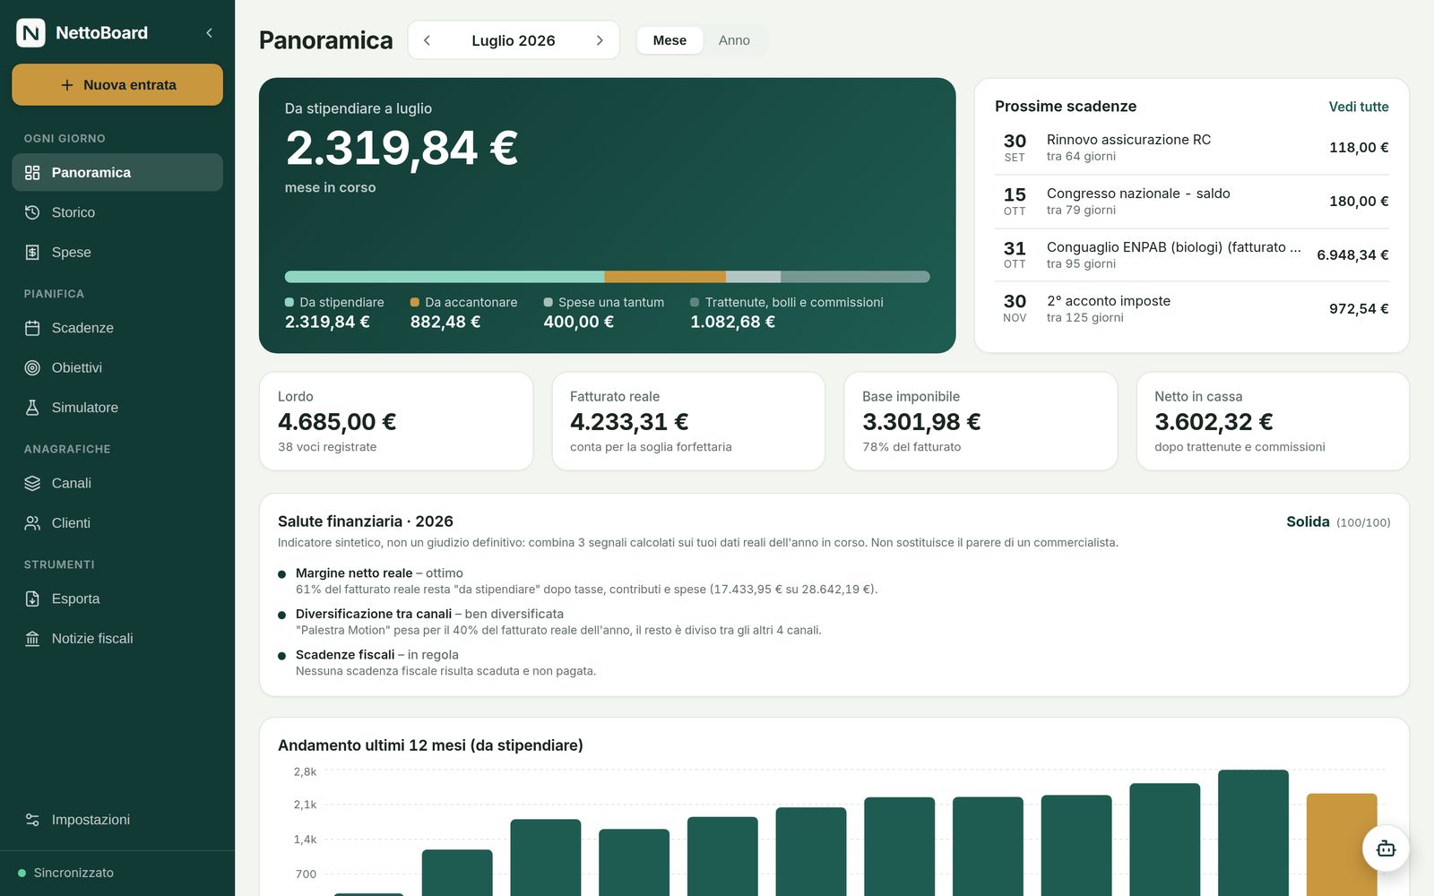Click Sincronizzato status text

[x=73, y=873]
